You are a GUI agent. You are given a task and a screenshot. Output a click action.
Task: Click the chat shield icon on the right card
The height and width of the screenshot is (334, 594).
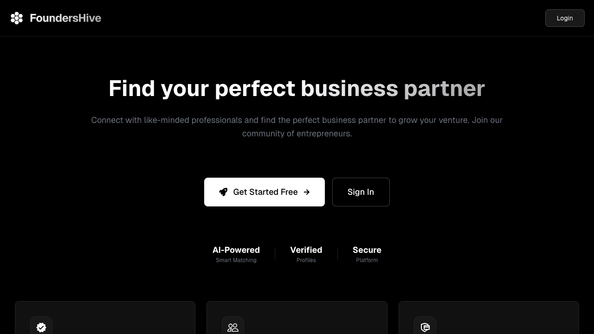click(425, 327)
